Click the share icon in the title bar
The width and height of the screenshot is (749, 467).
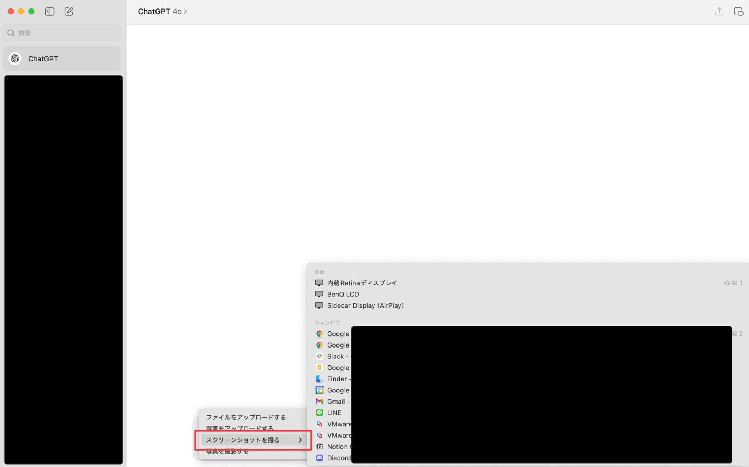click(x=719, y=11)
